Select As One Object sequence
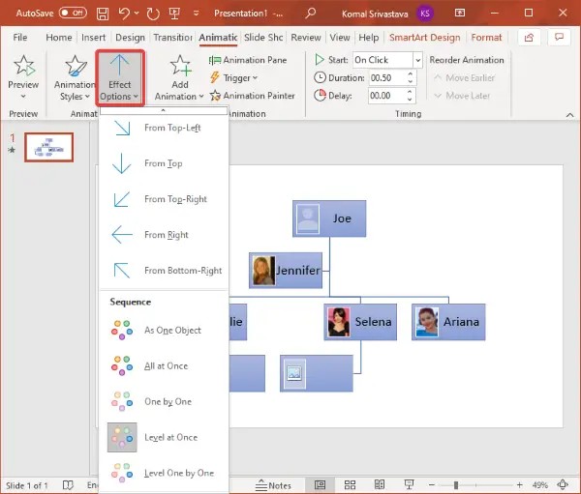The image size is (581, 494). 164,330
